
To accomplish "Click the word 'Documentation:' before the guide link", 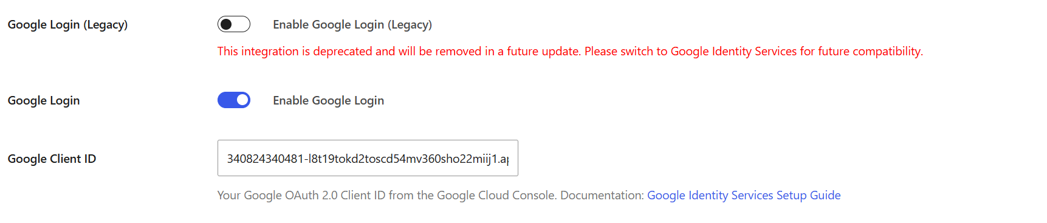I will (602, 195).
